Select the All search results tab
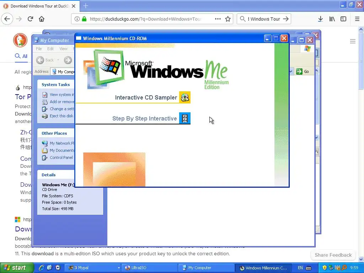 click(21, 56)
